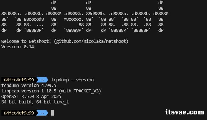This screenshot has height=120, width=207.
Task: Click the github.com/nicolaka/netshoot link
Action: pyautogui.click(x=91, y=41)
